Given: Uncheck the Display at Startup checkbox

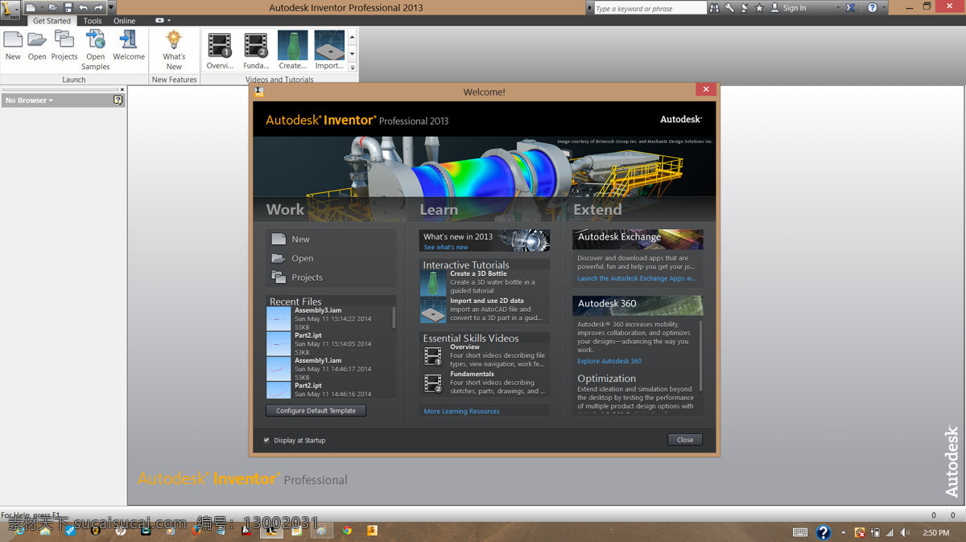Looking at the screenshot, I should (x=266, y=440).
